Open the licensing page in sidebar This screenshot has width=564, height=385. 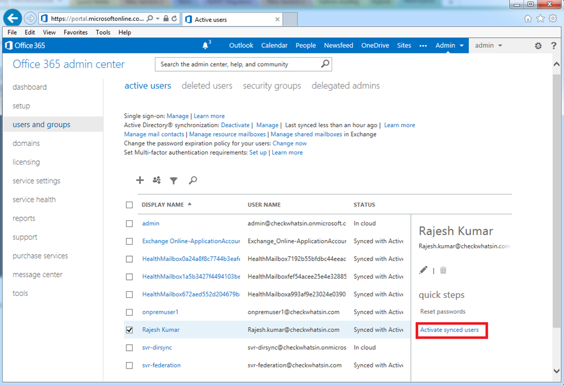[26, 162]
